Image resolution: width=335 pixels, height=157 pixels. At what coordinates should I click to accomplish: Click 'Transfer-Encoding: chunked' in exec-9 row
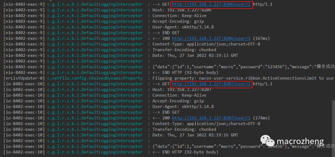point(184,50)
